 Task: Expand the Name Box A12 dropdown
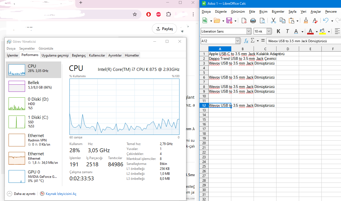(238, 41)
